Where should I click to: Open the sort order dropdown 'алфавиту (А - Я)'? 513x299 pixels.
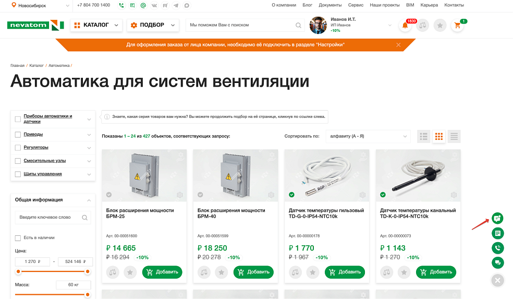click(x=368, y=136)
